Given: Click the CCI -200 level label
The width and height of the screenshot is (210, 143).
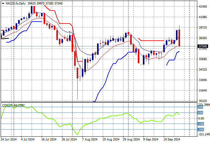Looking at the screenshot, I should click(201, 129).
